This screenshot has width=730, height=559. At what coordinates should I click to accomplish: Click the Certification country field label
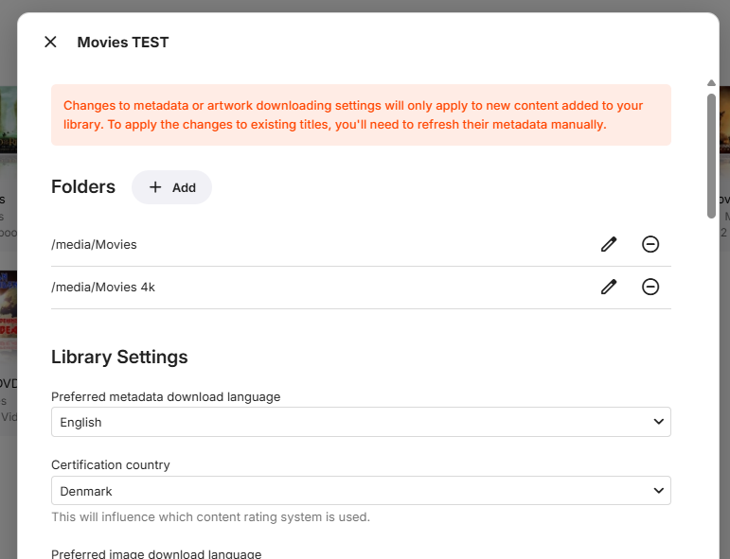click(111, 464)
